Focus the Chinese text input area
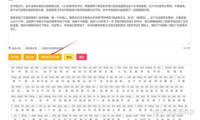This screenshot has width=200, height=120. coord(99,23)
